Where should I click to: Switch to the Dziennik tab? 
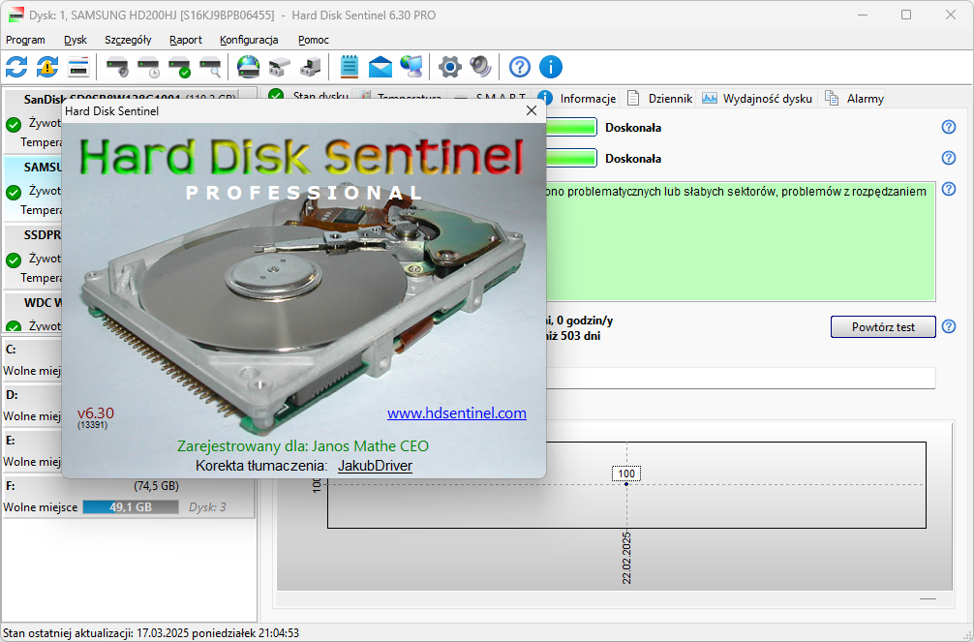(x=659, y=98)
